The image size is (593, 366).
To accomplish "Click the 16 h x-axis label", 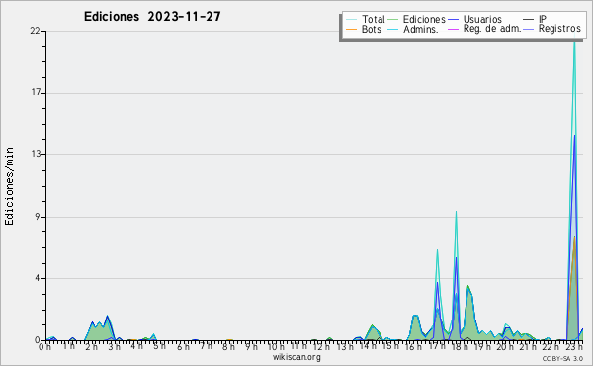I will pos(413,347).
